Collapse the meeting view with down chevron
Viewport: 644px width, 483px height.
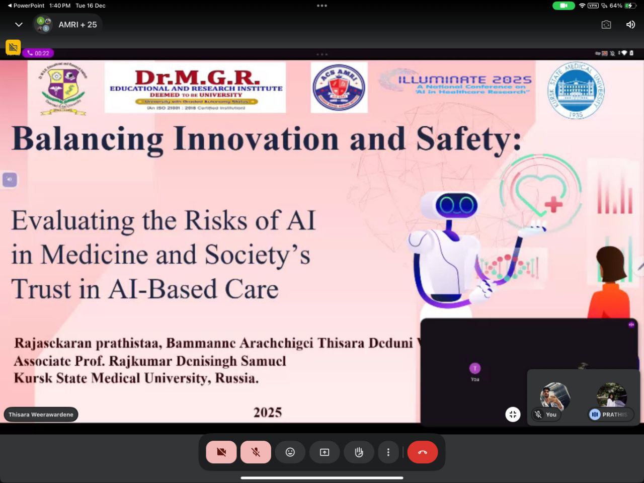click(19, 25)
